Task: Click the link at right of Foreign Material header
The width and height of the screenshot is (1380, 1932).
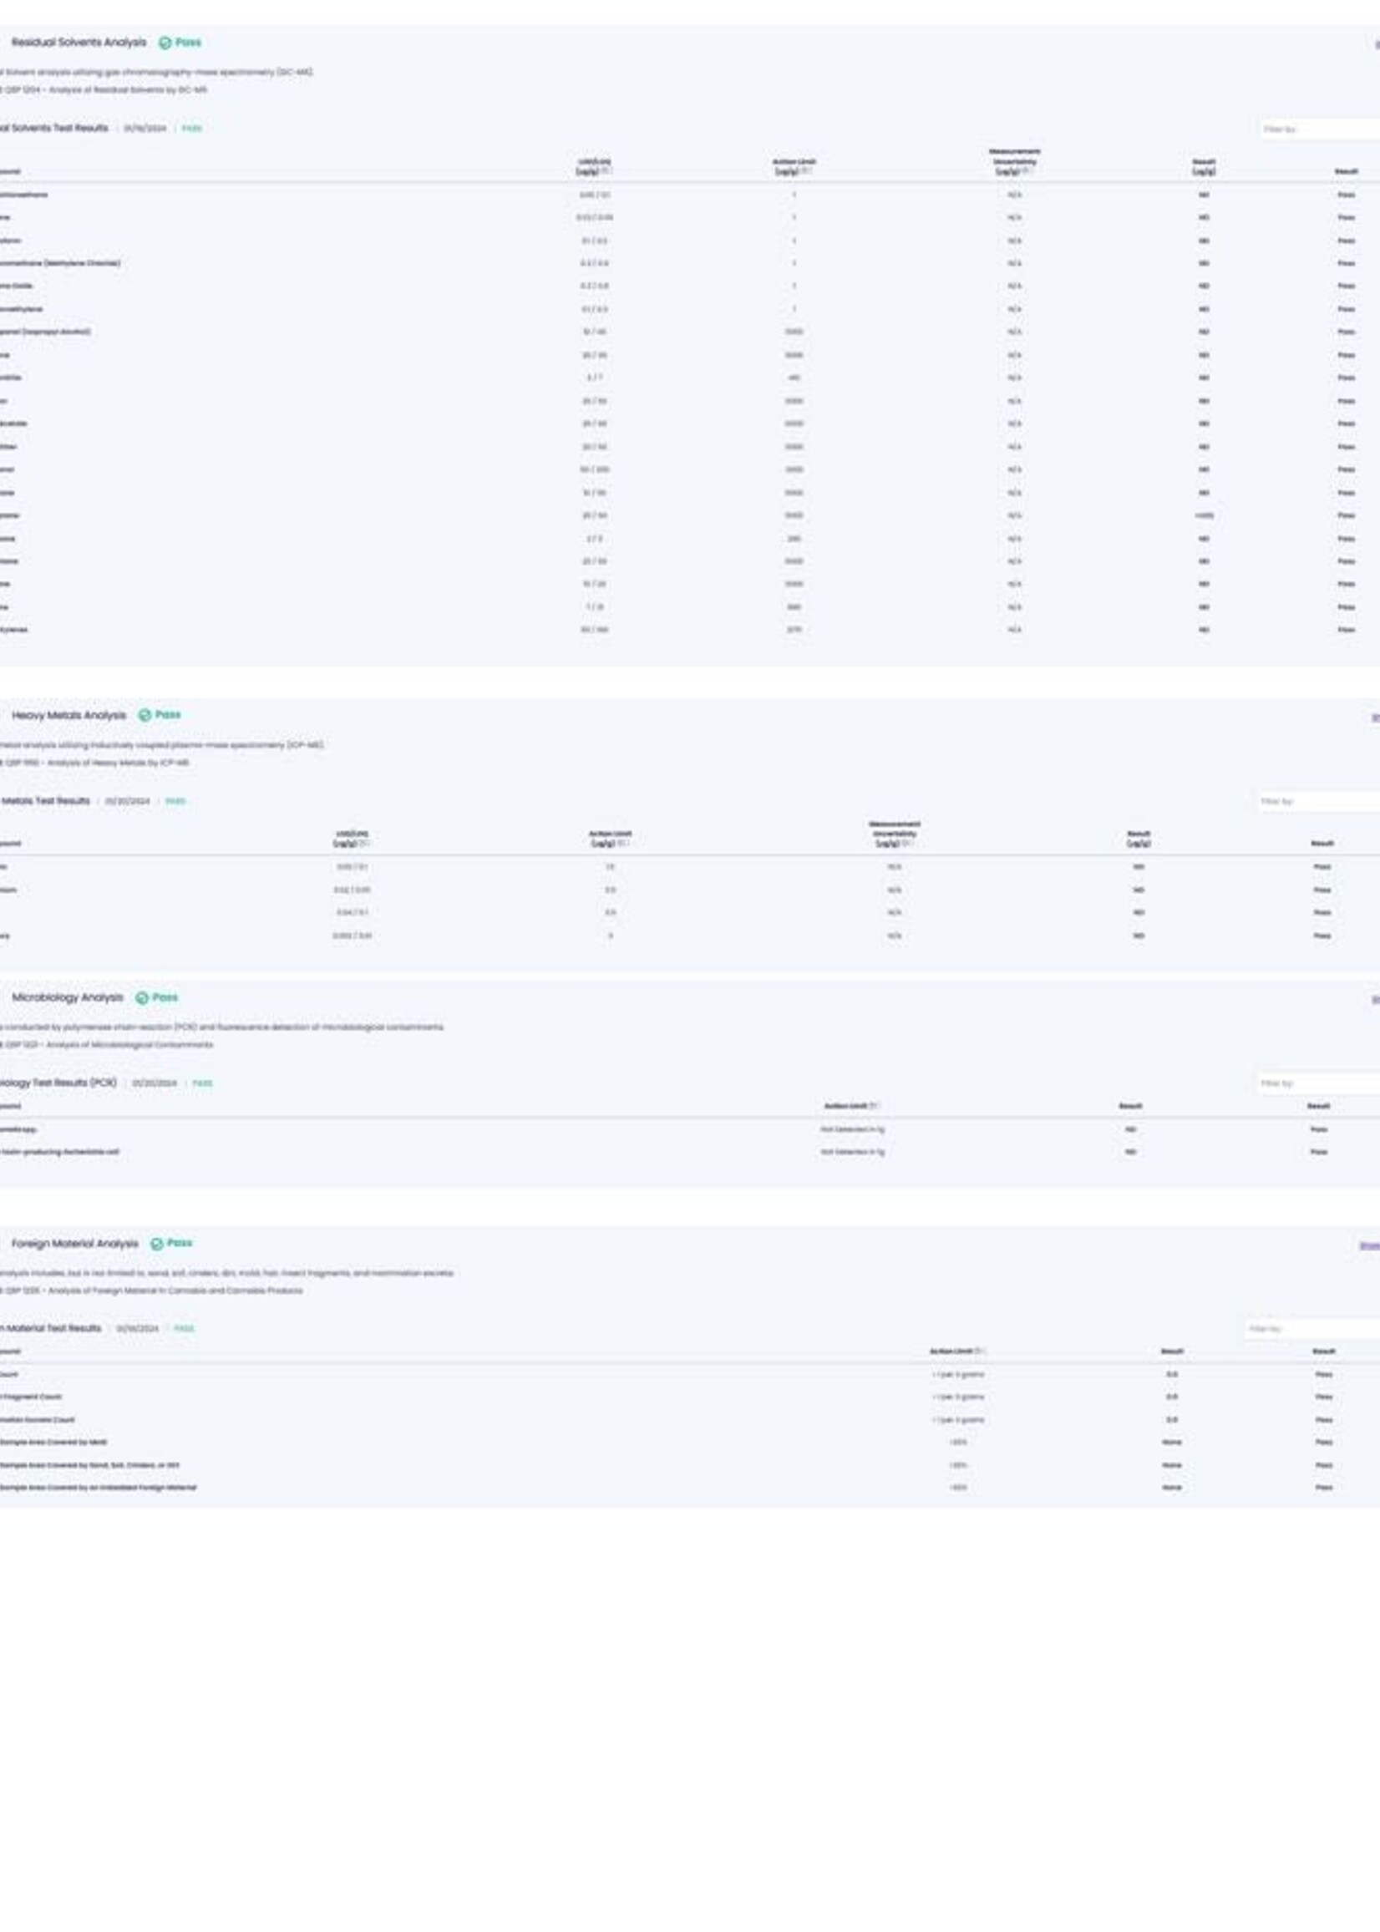Action: point(1369,1246)
